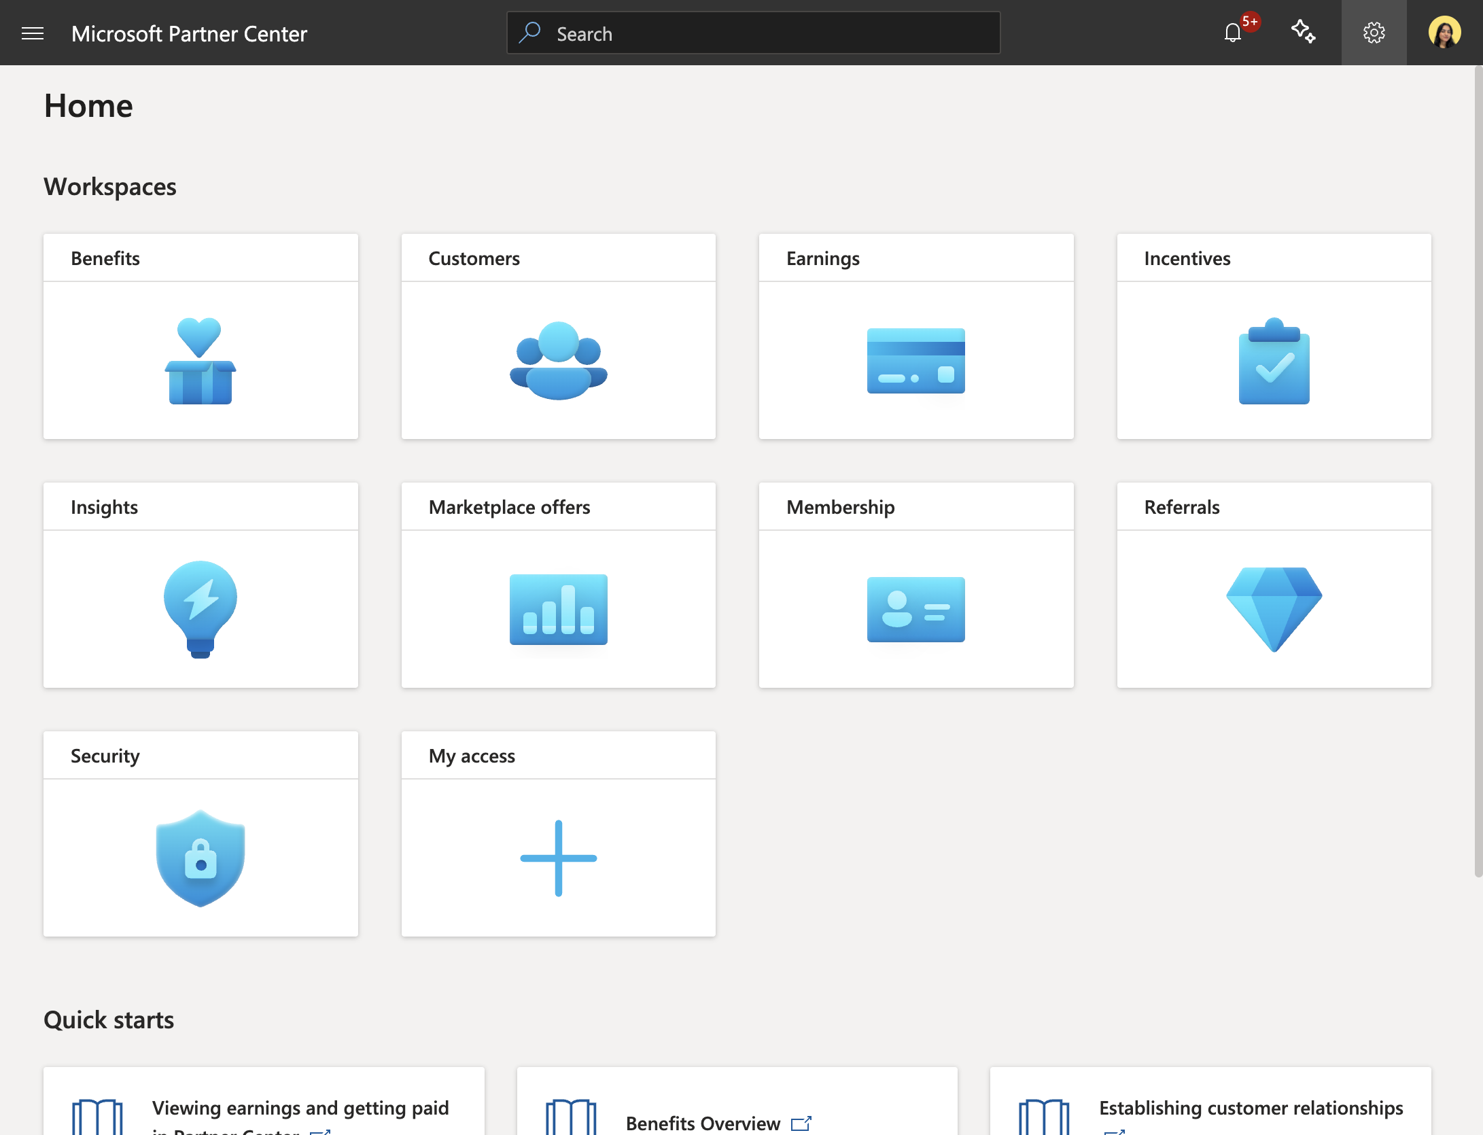Open the Security workspace title
Screen dimensions: 1483x1135
pos(105,756)
